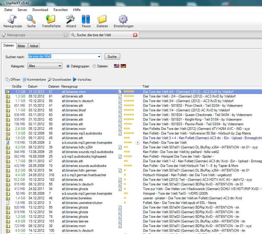Open the Favoriten menu
Screen dimensions: 262x234
point(61,10)
